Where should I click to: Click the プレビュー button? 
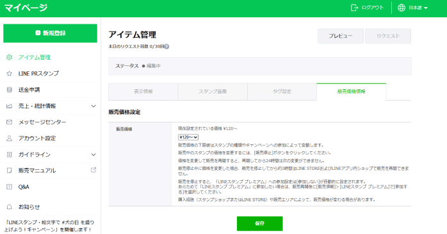[341, 36]
